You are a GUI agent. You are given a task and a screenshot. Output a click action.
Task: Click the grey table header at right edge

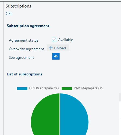(120, 97)
